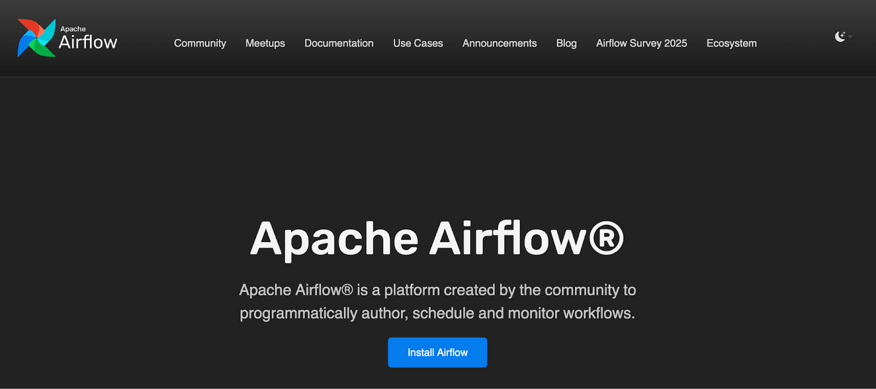Visit the Blog section
Screen dimensions: 876x389
coord(566,43)
